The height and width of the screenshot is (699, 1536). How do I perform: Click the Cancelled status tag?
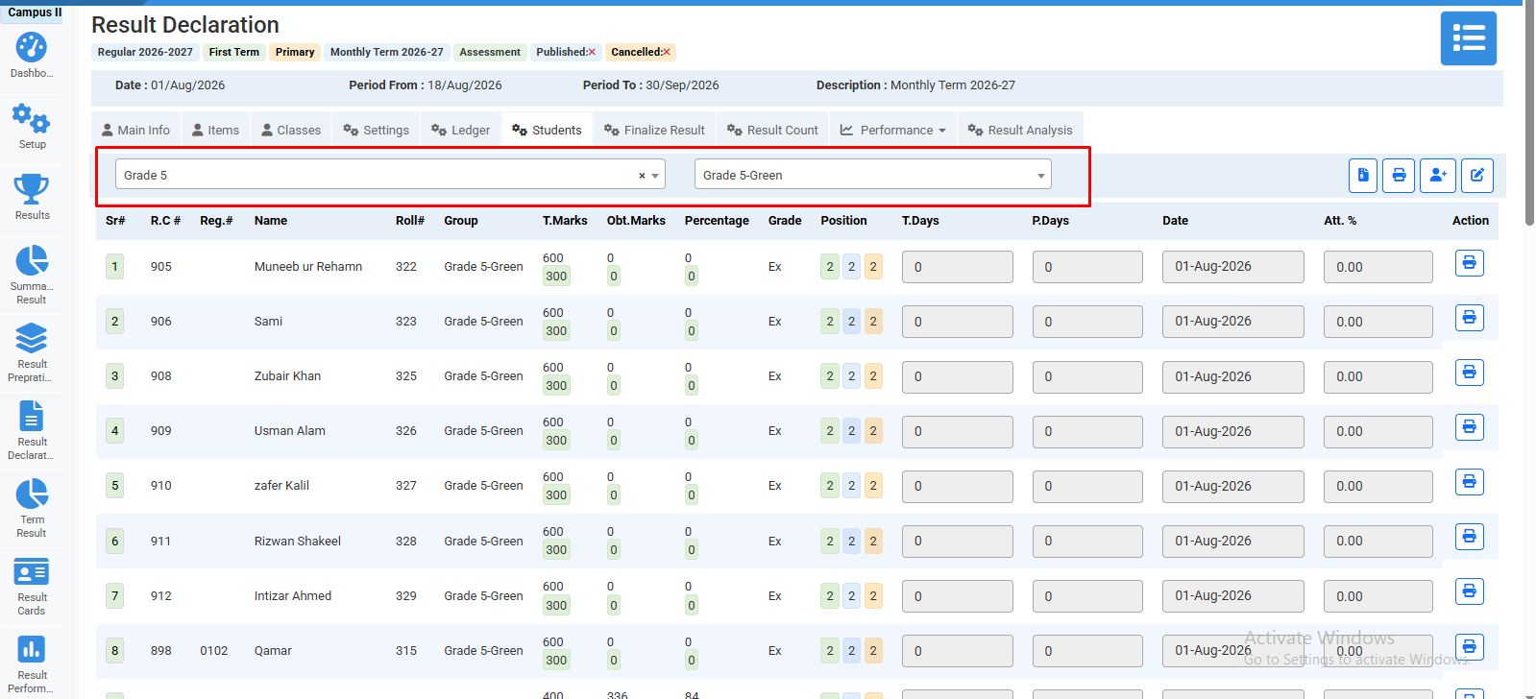(641, 52)
